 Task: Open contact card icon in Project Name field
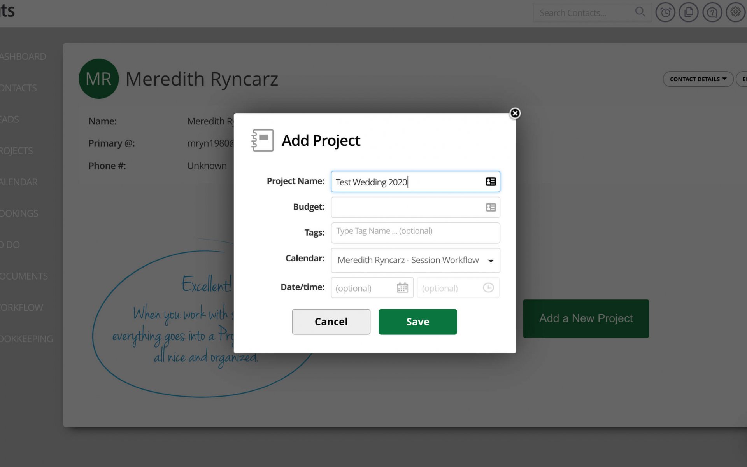tap(491, 182)
